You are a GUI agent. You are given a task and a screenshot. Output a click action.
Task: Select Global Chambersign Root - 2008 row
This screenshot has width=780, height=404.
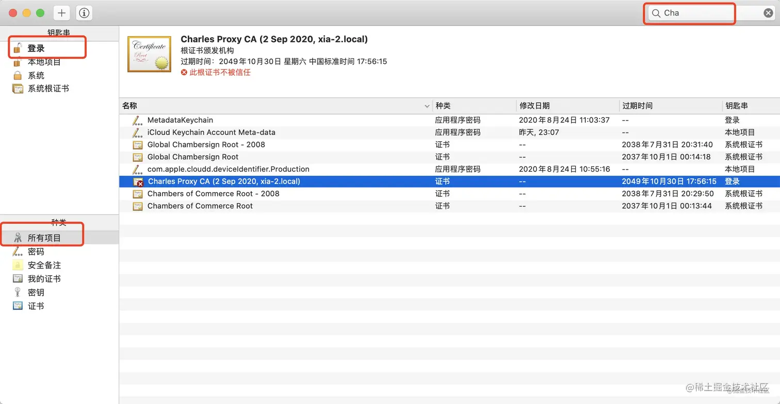point(449,145)
